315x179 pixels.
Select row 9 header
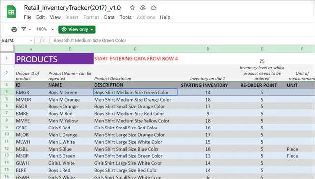click(x=7, y=128)
